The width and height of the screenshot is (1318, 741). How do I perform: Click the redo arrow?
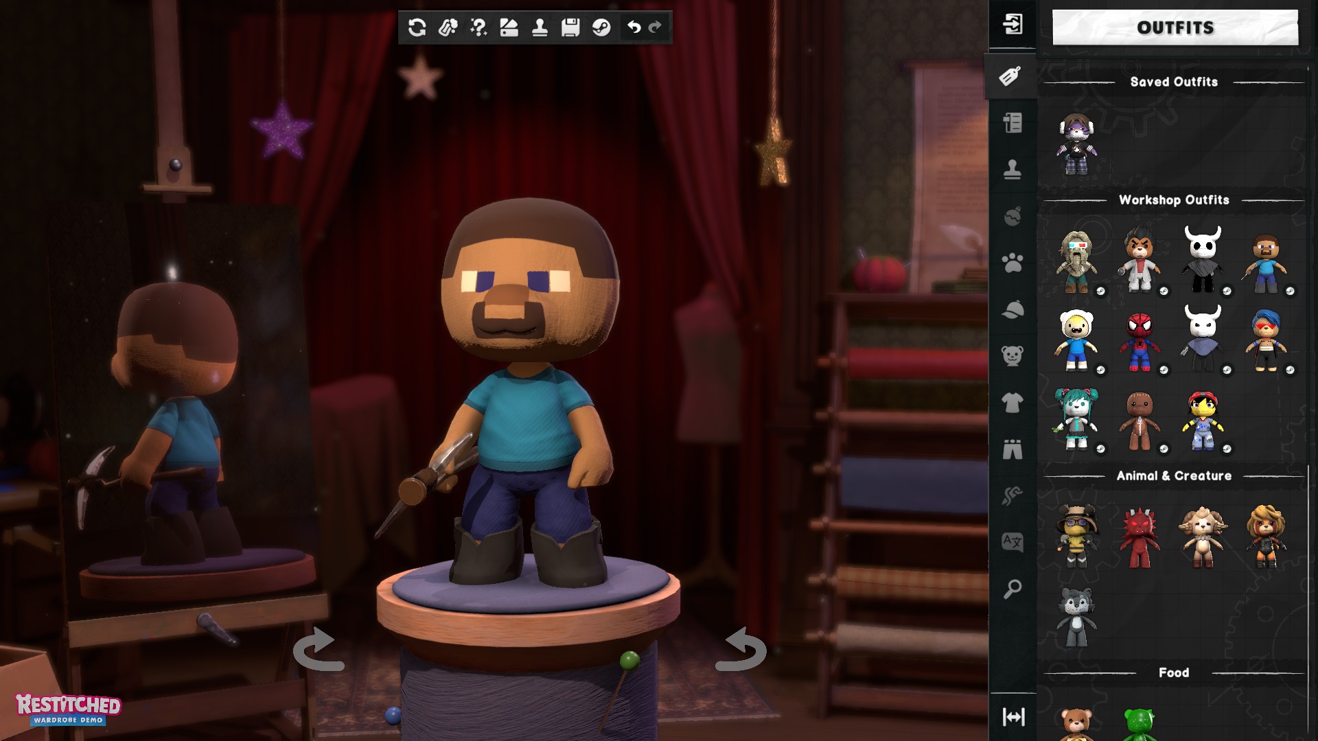(x=655, y=27)
